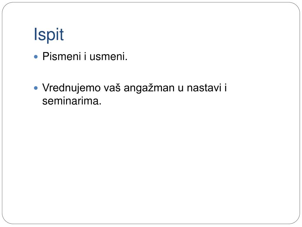Image resolution: width=302 pixels, height=227 pixels.
Task: Click the letter "u" before "nastavi"
Action: [x=180, y=88]
